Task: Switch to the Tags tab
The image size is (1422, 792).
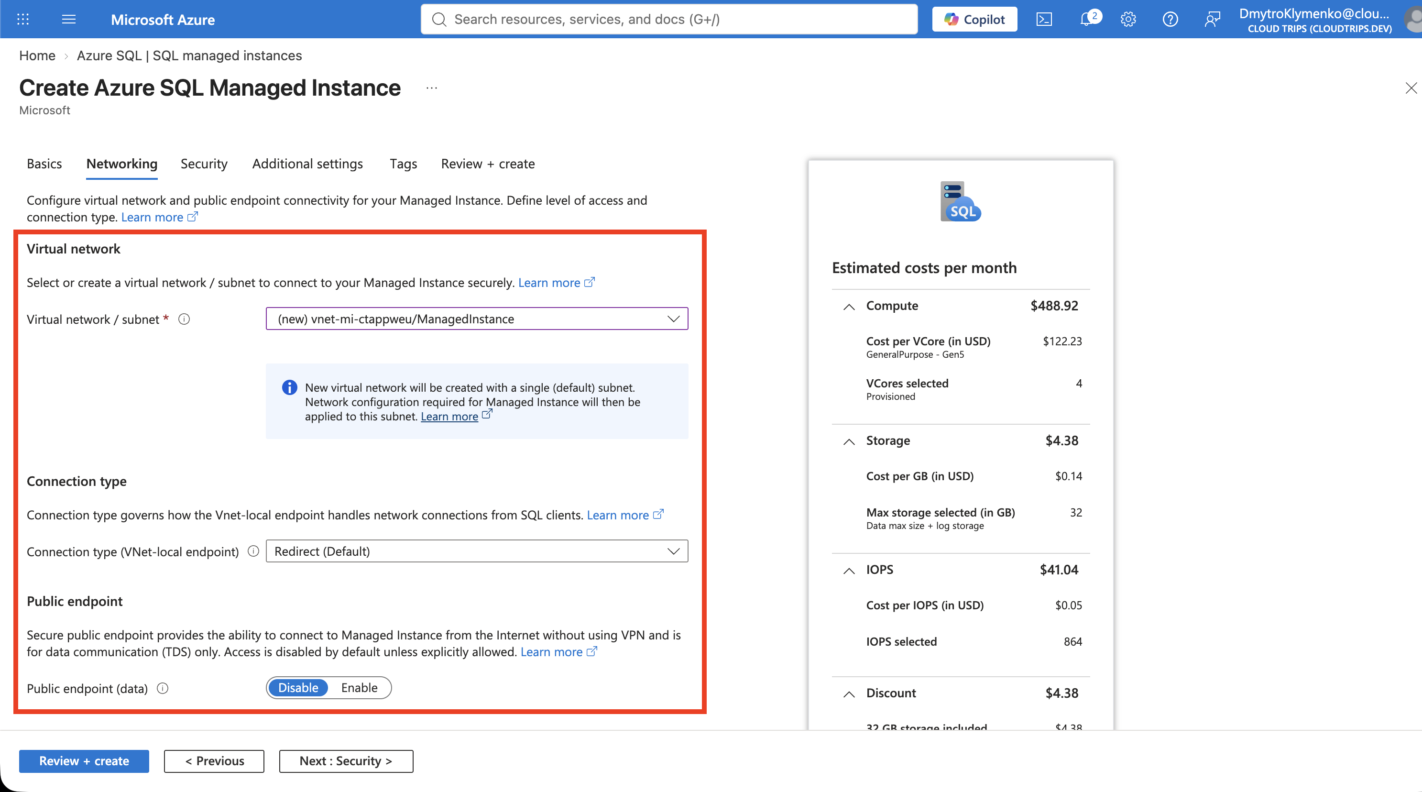Action: (x=403, y=164)
